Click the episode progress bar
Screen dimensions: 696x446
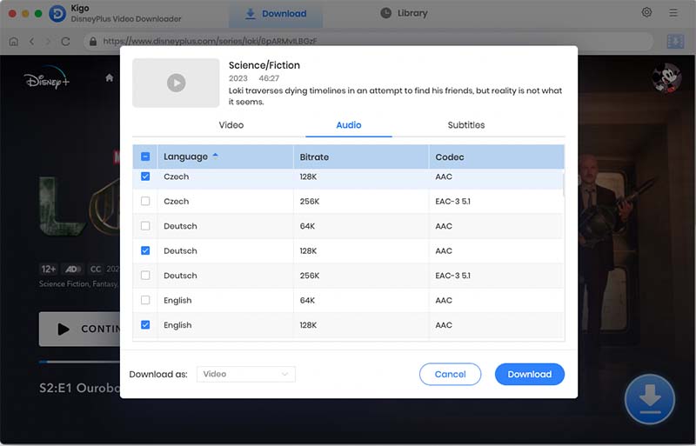[x=79, y=363]
